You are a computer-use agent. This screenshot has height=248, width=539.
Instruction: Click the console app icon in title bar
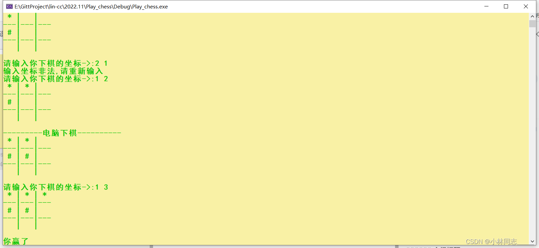tap(9, 6)
